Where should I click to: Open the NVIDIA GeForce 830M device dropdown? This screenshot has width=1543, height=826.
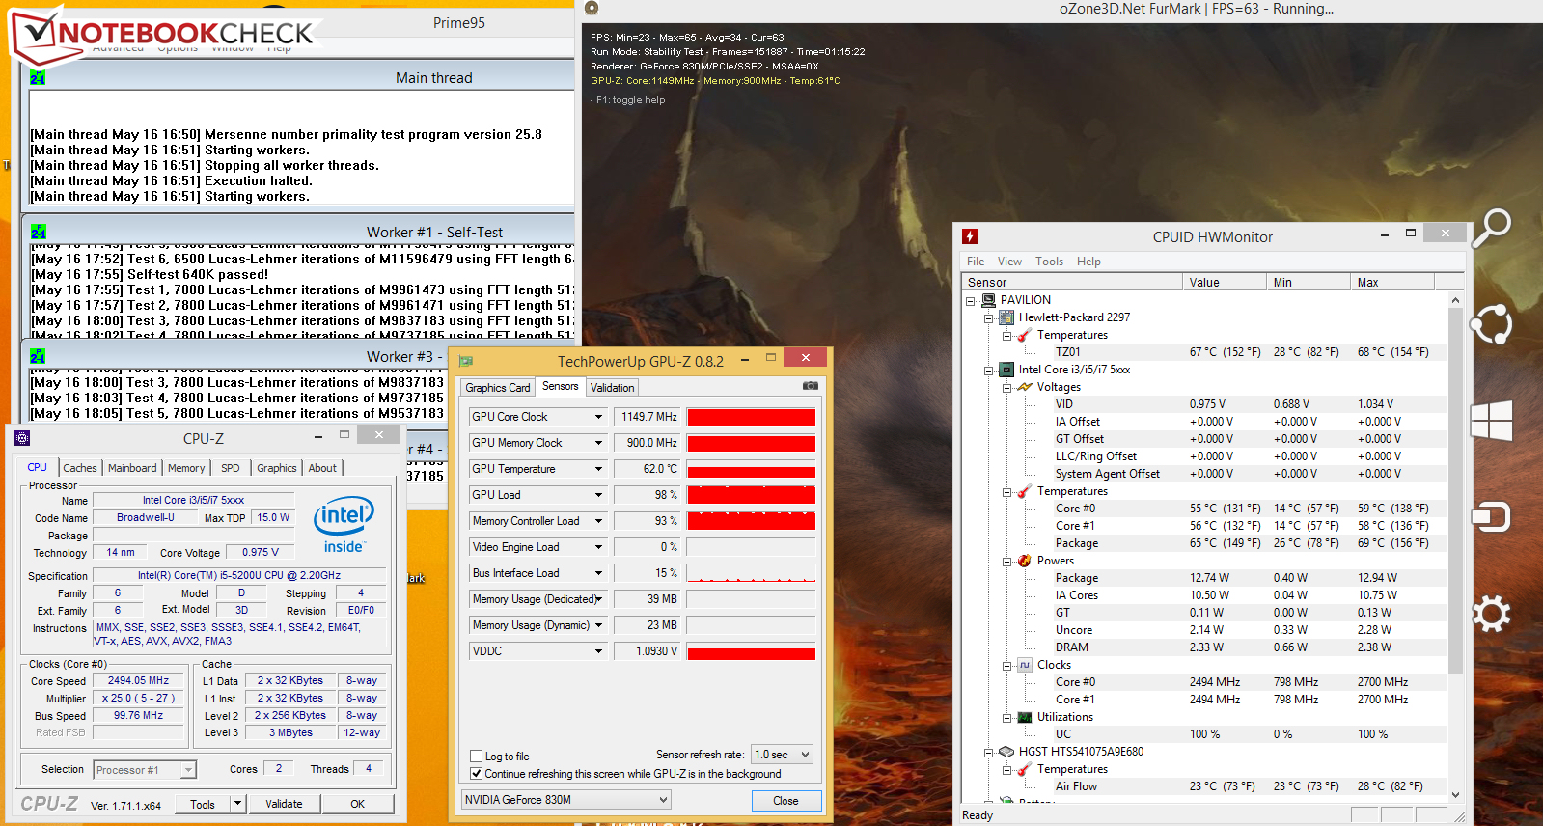(x=565, y=800)
